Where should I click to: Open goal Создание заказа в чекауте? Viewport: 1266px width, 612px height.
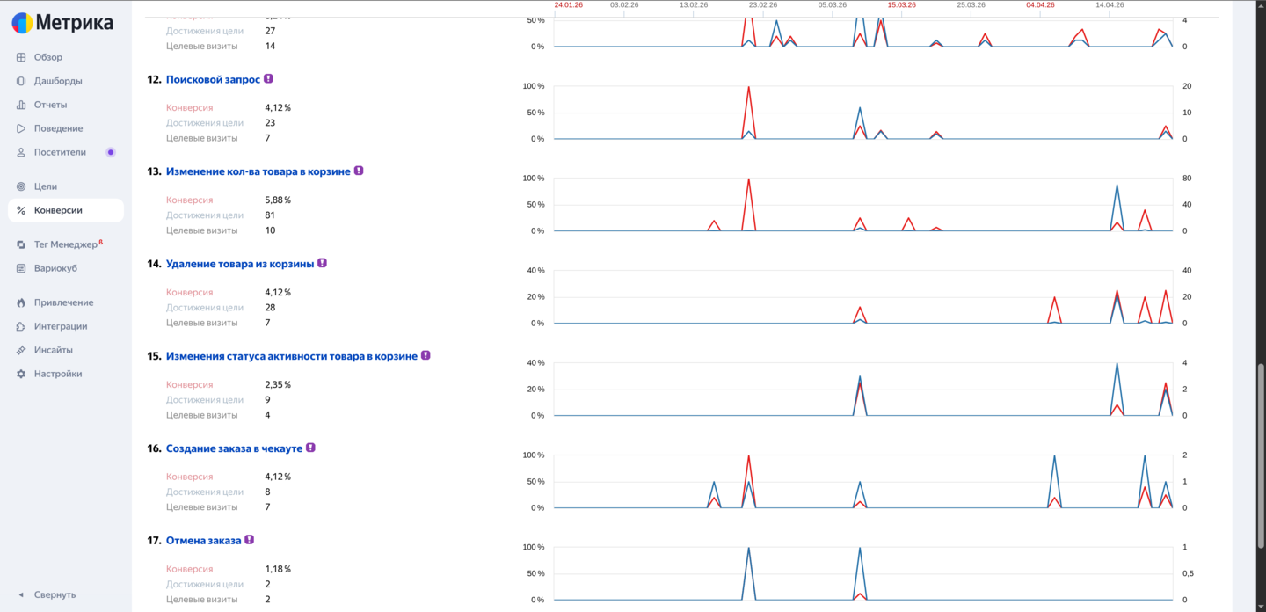pos(234,448)
